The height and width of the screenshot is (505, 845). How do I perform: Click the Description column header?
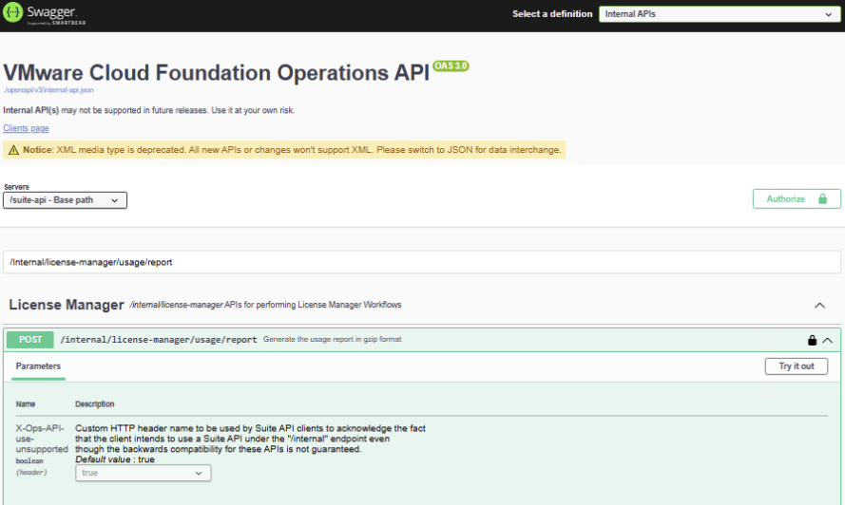(95, 403)
